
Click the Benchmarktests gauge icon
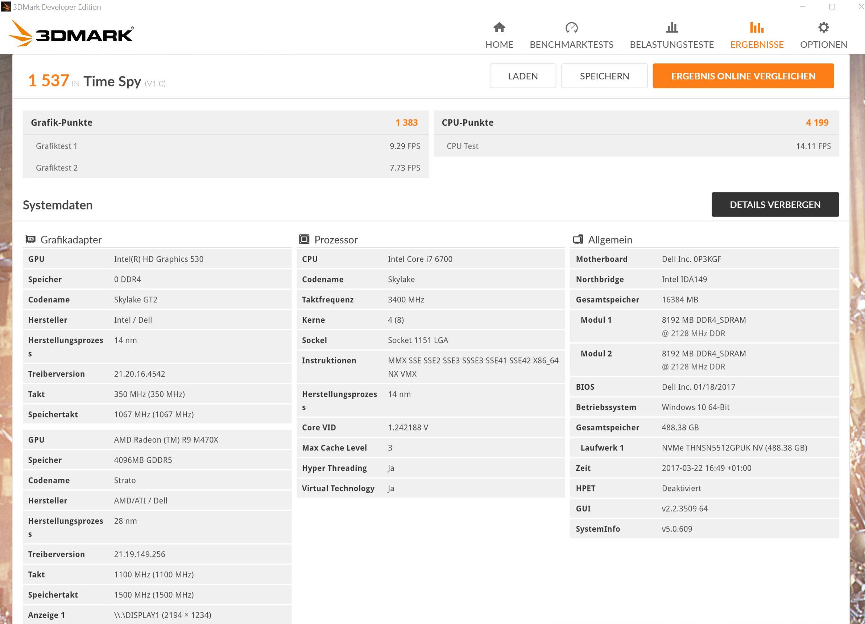pos(571,28)
